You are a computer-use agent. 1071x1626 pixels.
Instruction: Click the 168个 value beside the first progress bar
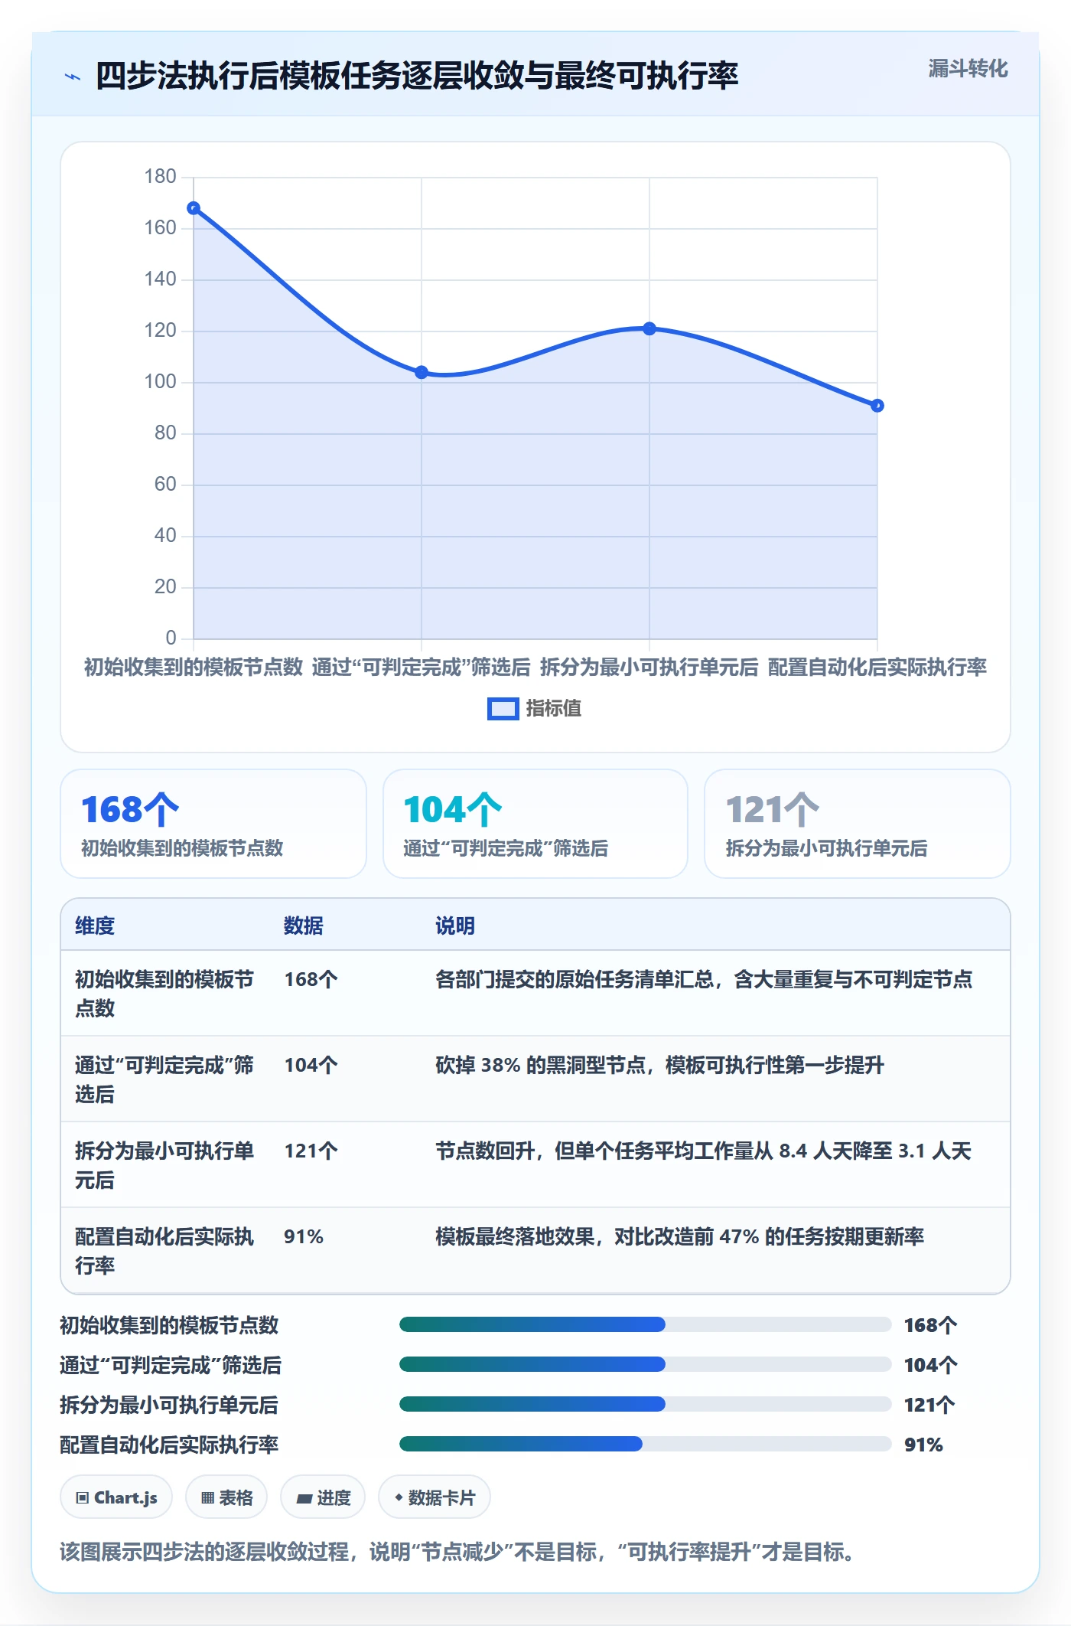[x=930, y=1325]
